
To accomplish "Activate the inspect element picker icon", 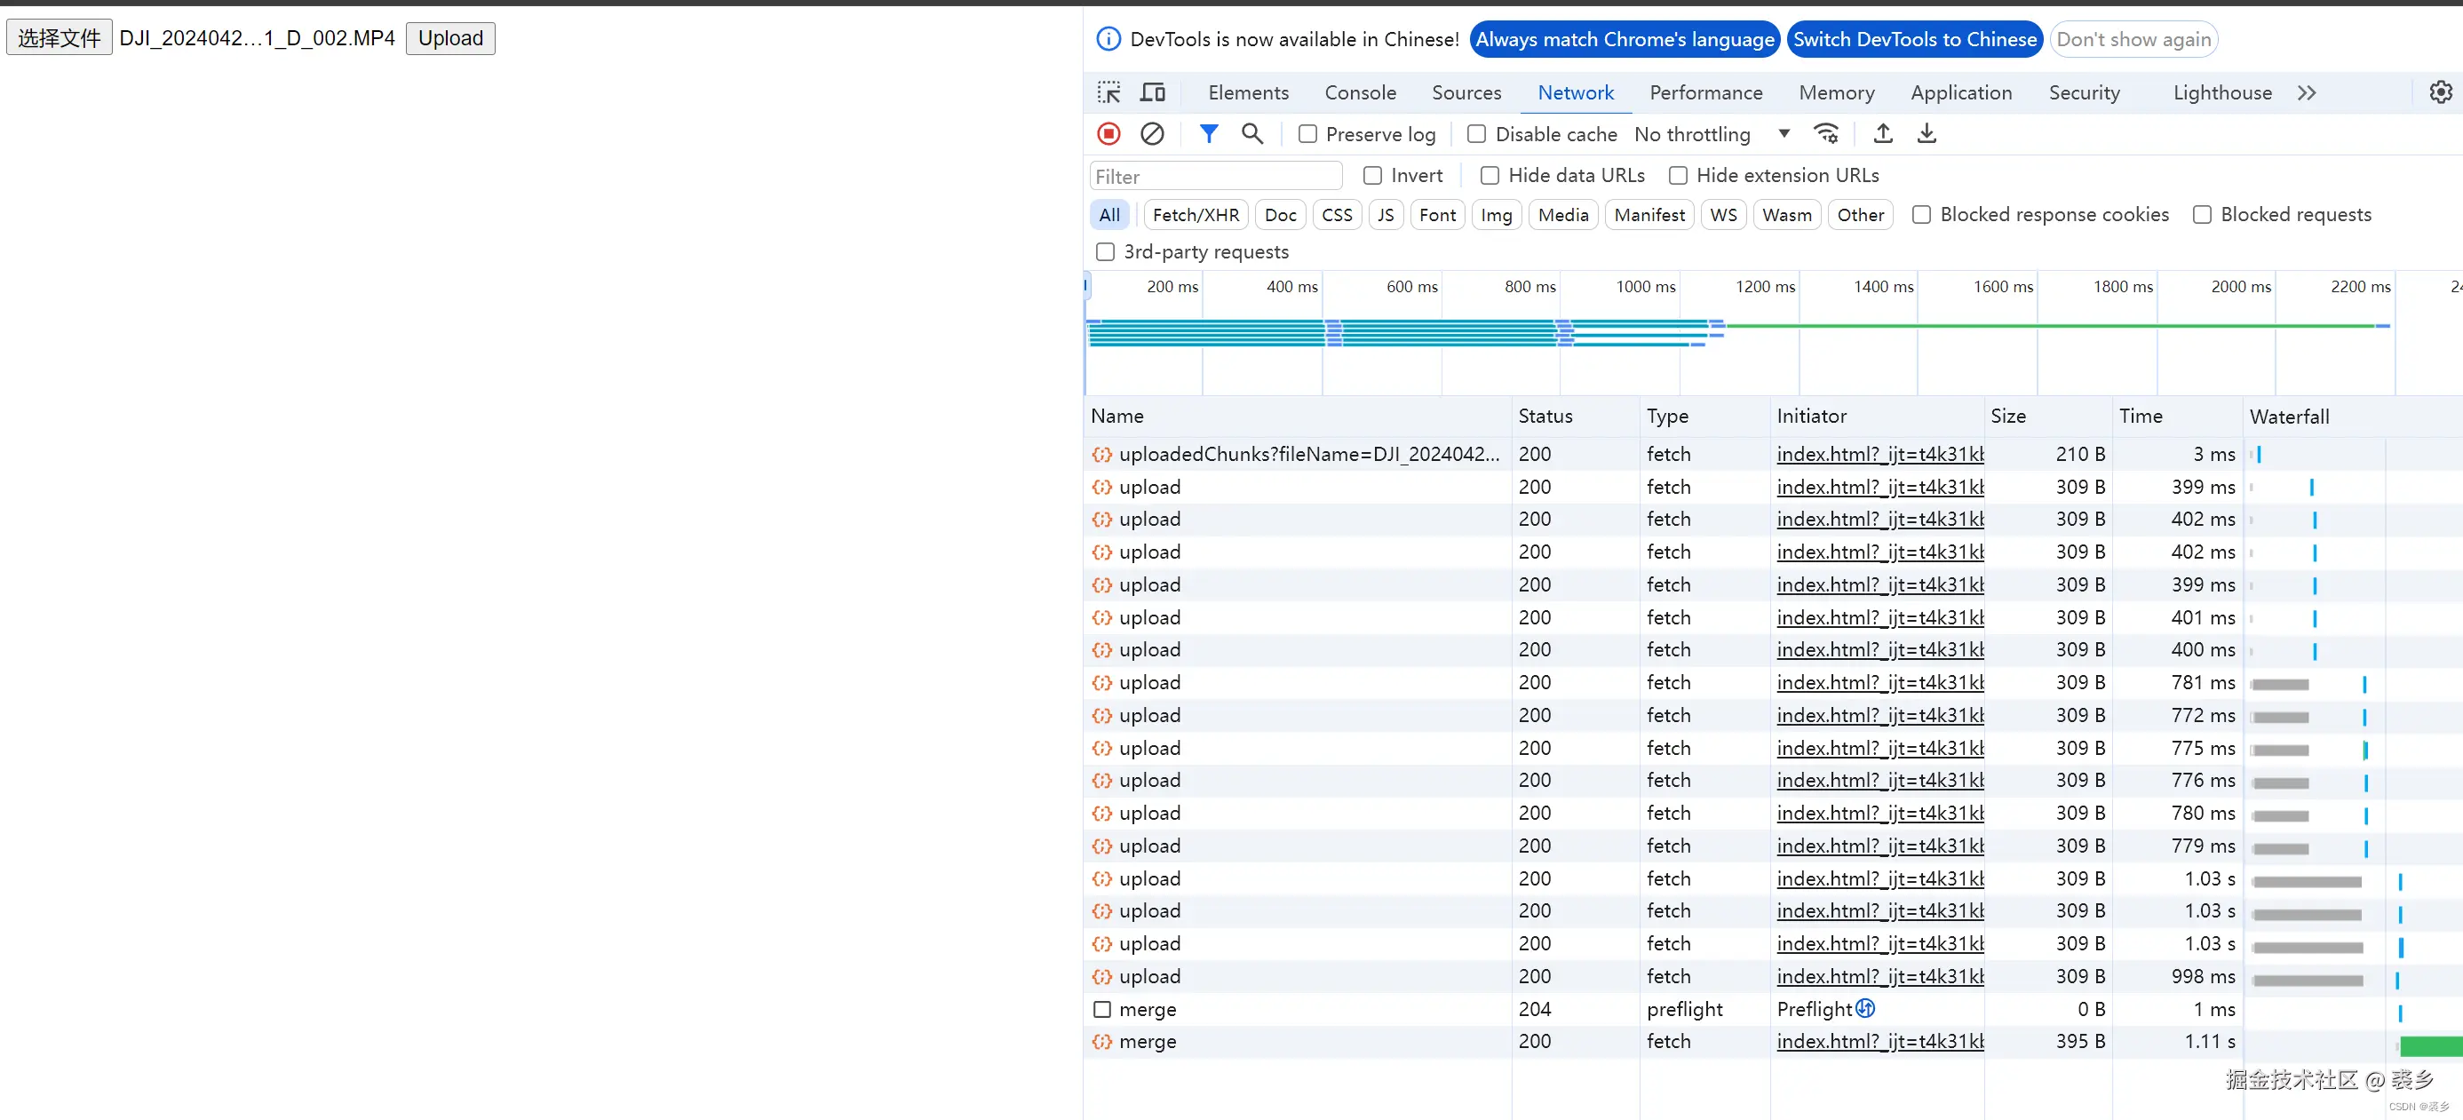I will [x=1109, y=92].
